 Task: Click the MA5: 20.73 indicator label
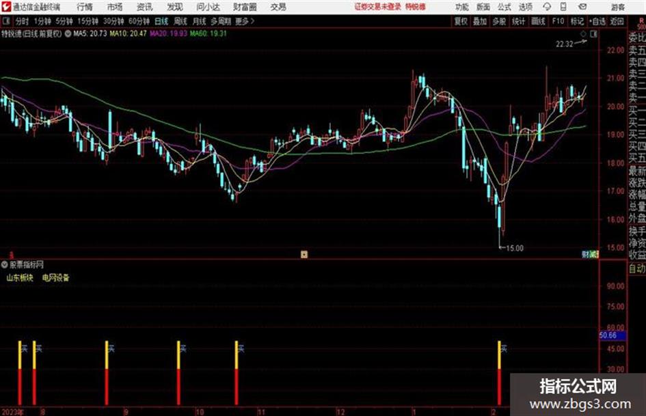point(90,33)
